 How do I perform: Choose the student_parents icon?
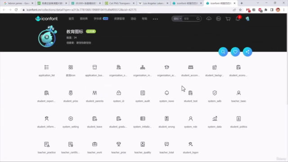[94, 93]
